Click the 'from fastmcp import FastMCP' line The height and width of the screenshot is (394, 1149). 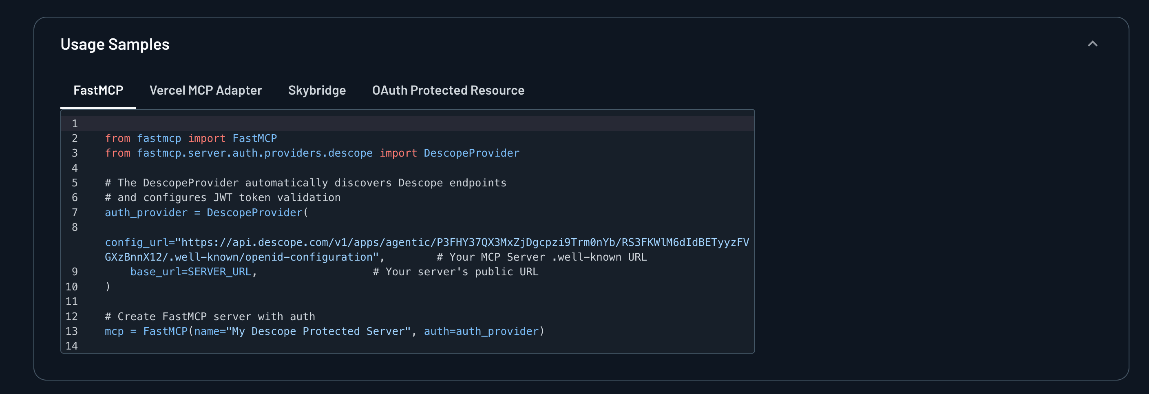(x=191, y=138)
